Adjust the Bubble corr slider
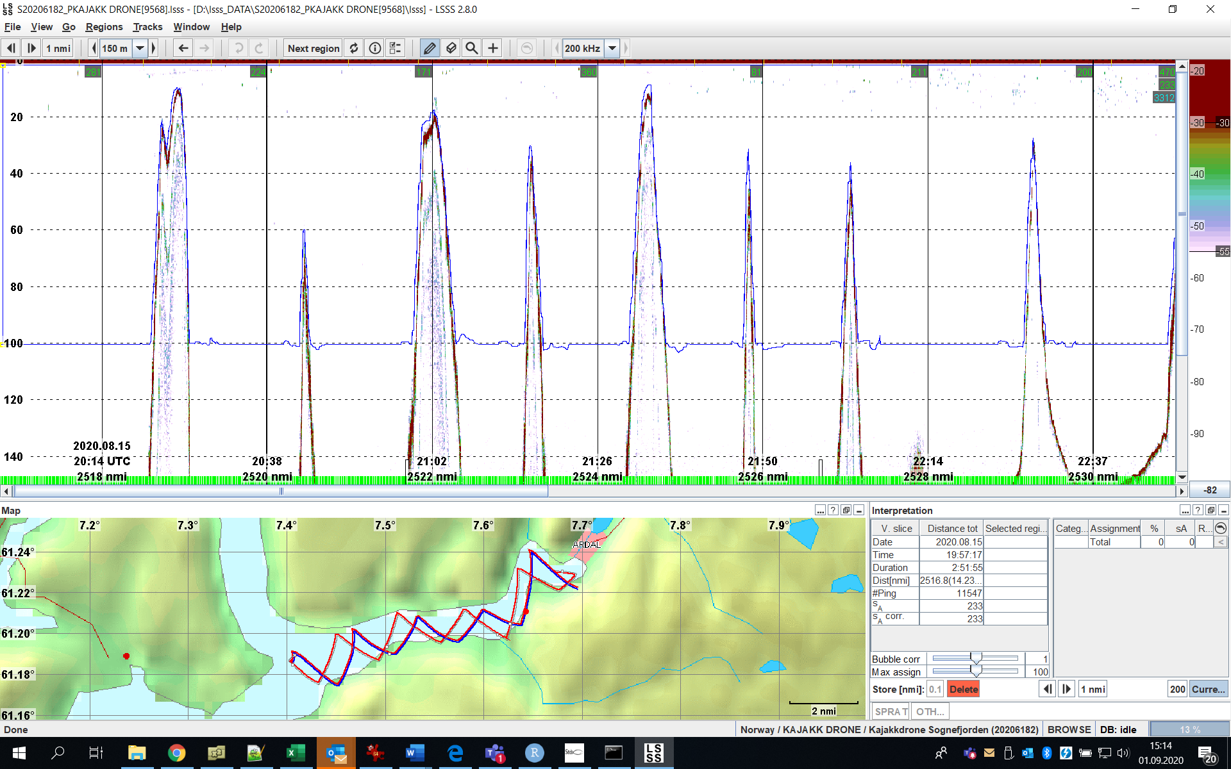 [975, 659]
